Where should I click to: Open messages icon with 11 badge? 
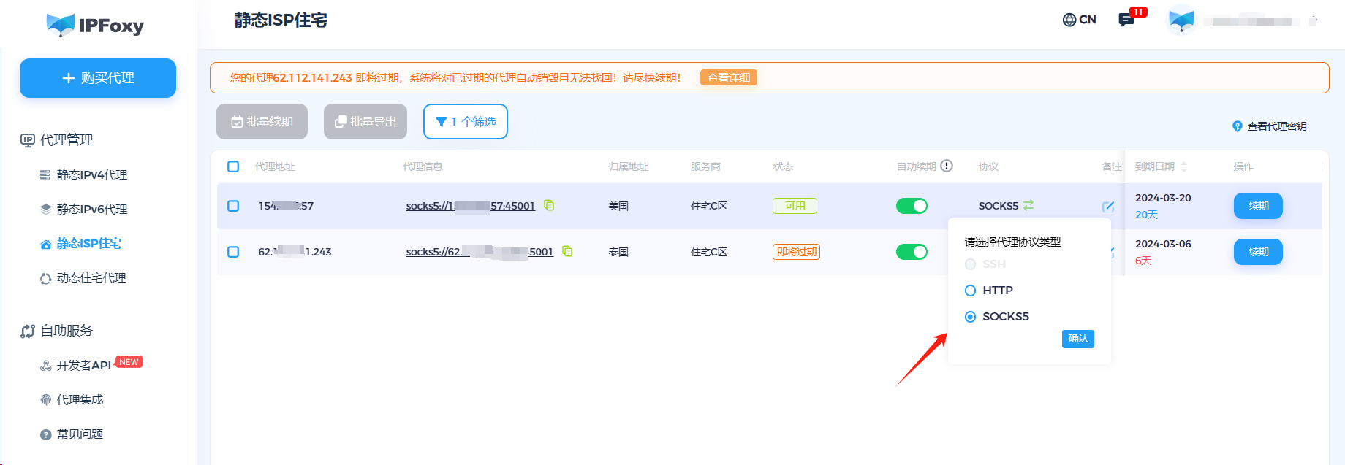[x=1126, y=20]
